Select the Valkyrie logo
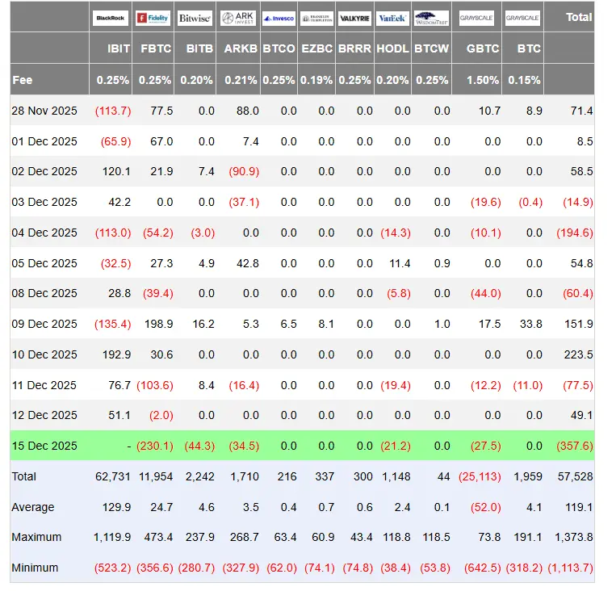Screen dimensions: 616x591 click(x=355, y=18)
